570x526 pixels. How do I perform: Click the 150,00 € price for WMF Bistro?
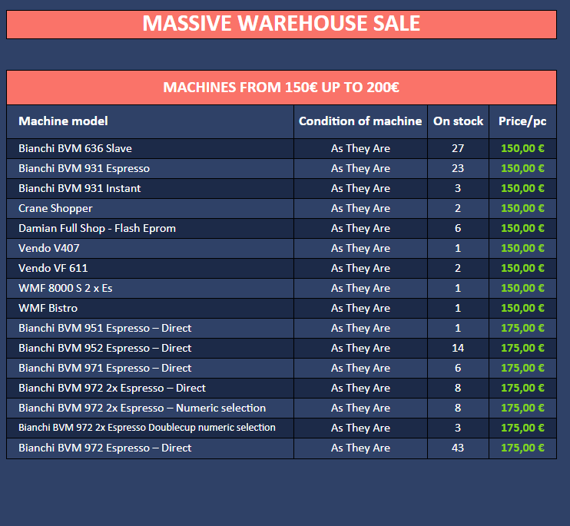click(522, 308)
